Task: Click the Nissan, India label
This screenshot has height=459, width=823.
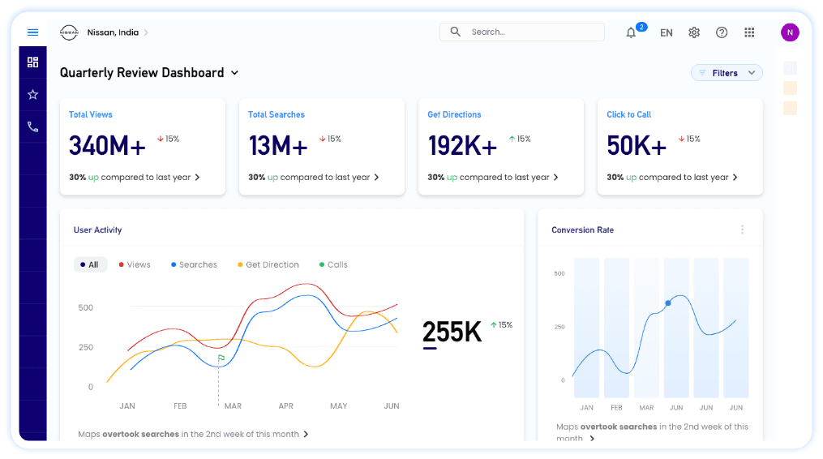Action: (113, 32)
